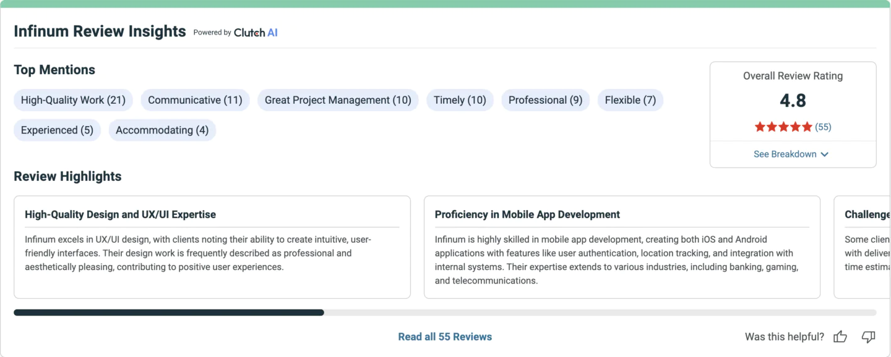Click the Clutch AI logo
Viewport: 891px width, 357px height.
pyautogui.click(x=256, y=33)
